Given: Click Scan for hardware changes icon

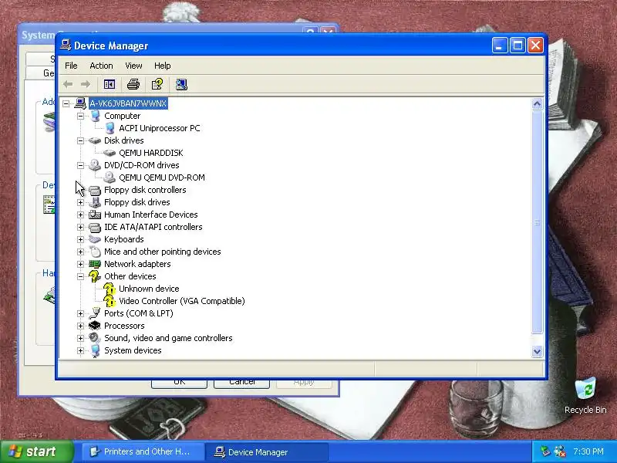Looking at the screenshot, I should point(181,84).
